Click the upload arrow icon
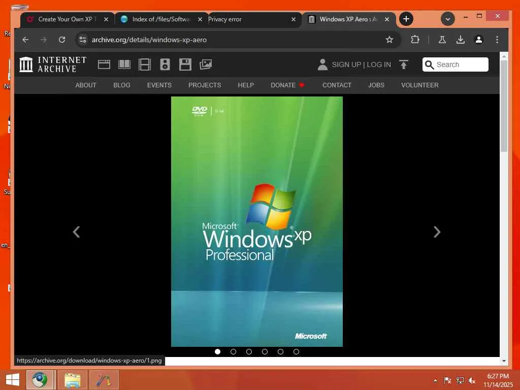520x390 pixels. pyautogui.click(x=404, y=64)
